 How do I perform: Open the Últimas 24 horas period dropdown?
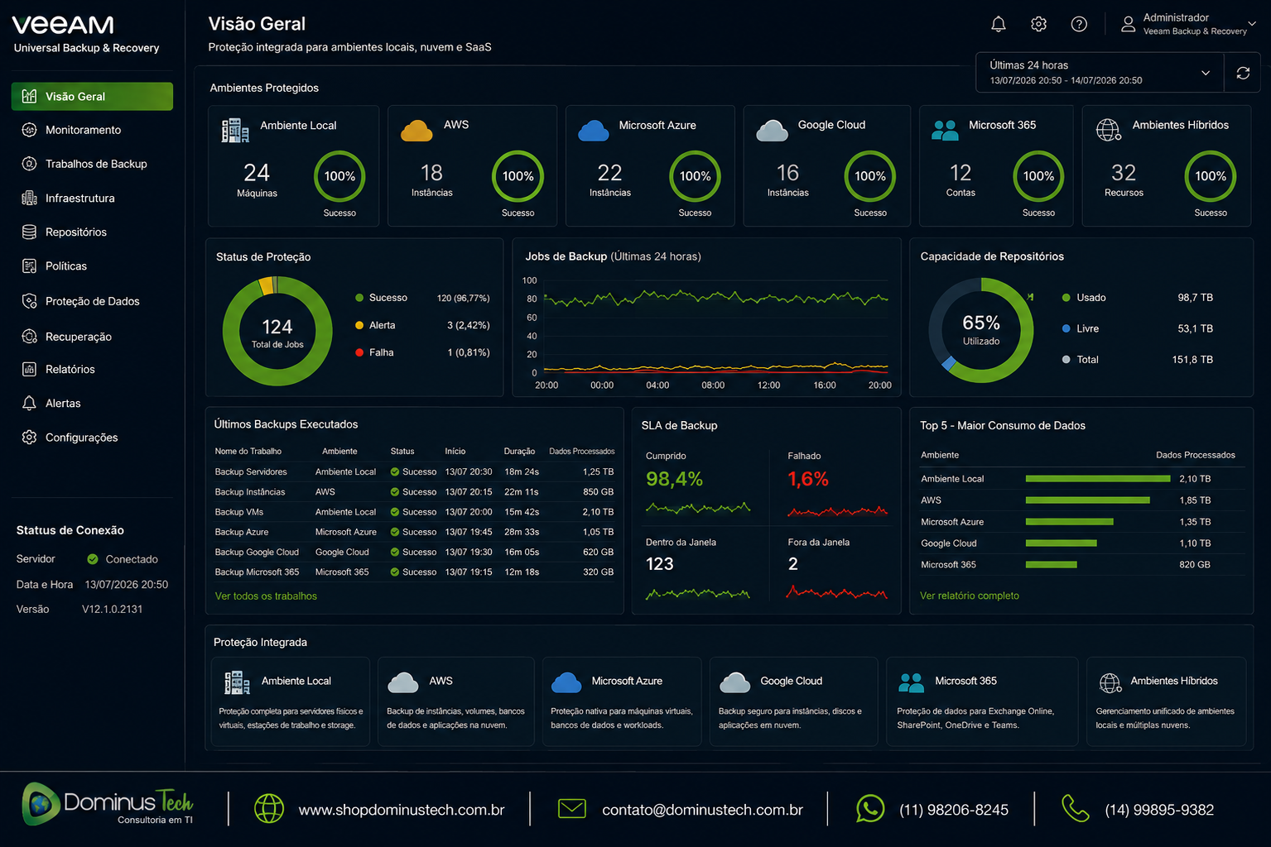(1098, 73)
